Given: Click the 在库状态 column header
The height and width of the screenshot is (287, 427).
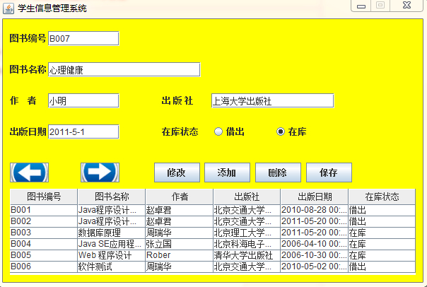Looking at the screenshot, I should point(382,197).
